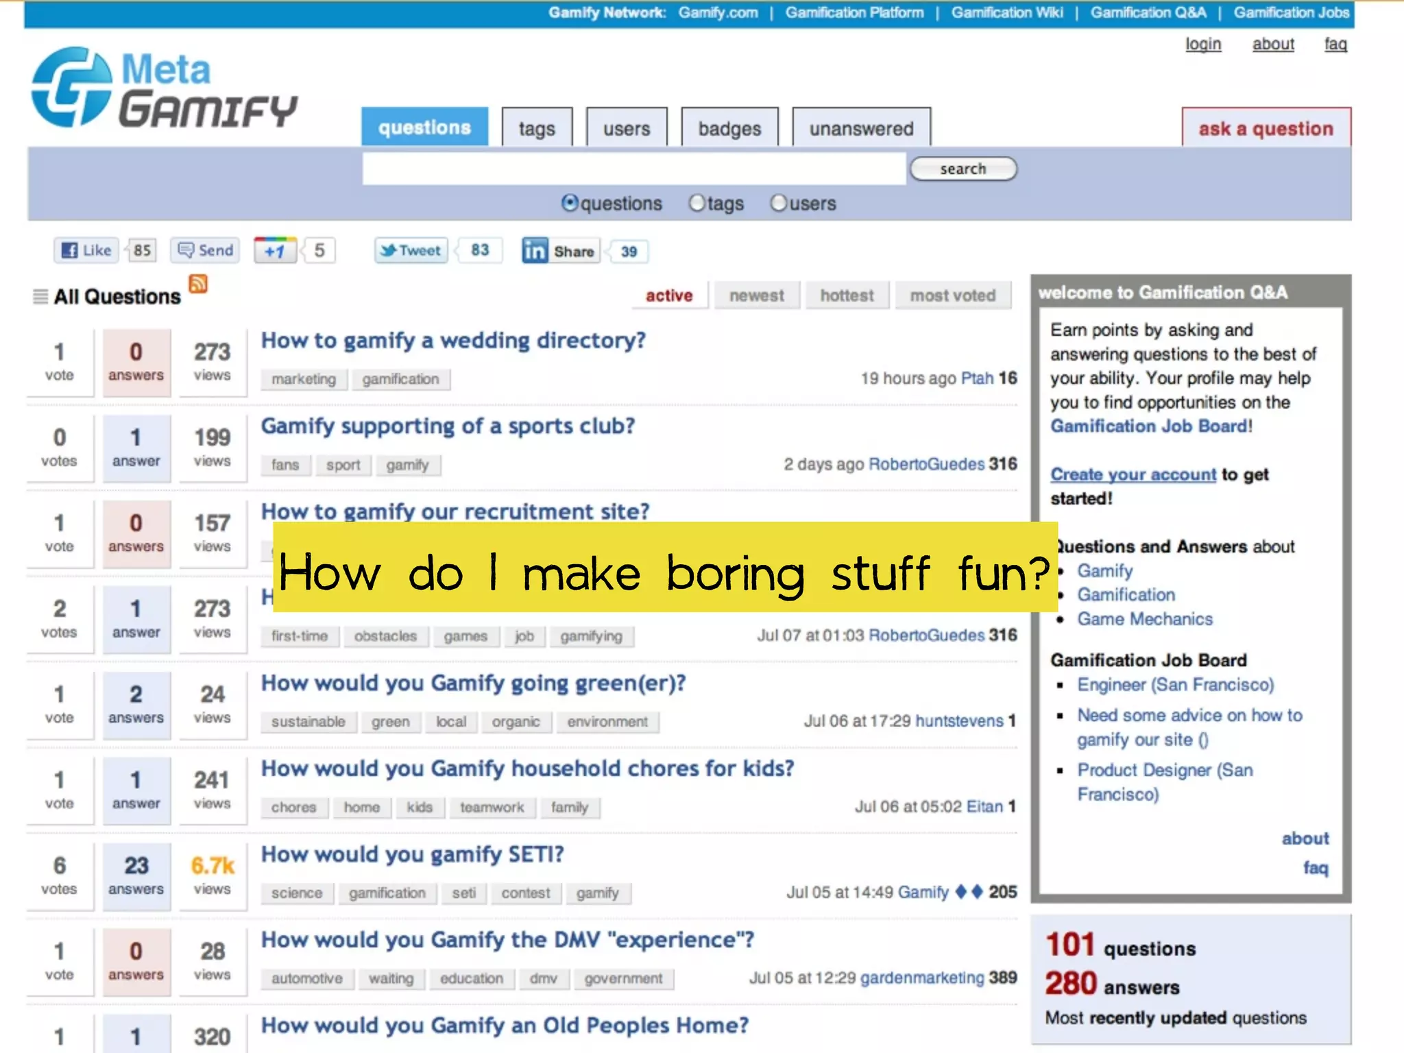Sort questions by hottest
This screenshot has width=1404, height=1053.
click(847, 295)
